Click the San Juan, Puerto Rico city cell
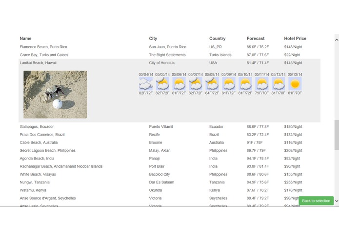This screenshot has height=241, width=339. (x=168, y=47)
